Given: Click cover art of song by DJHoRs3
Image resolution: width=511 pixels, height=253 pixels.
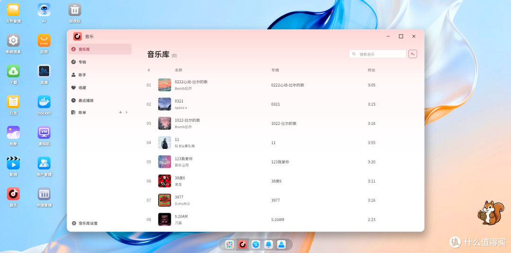Looking at the screenshot, I should (165, 200).
